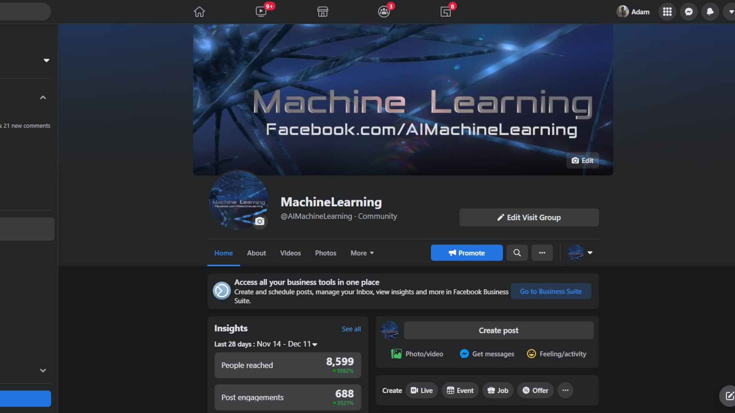735x413 pixels.
Task: Open the account dropdown arrow in top bar
Action: tap(730, 11)
